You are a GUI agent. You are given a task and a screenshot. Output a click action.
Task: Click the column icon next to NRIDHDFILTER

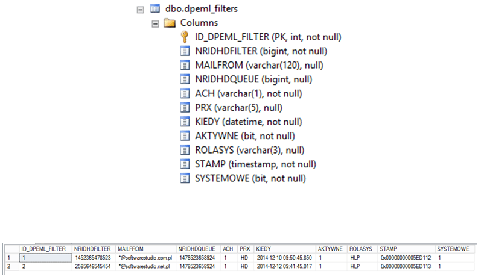pyautogui.click(x=185, y=51)
